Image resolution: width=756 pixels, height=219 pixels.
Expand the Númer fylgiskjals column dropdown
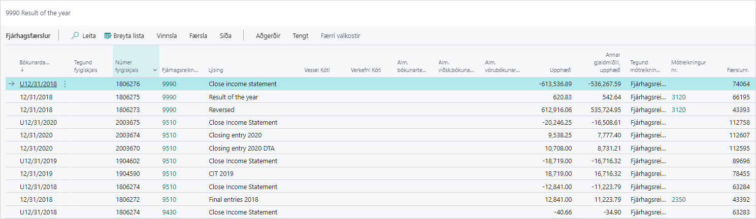coord(154,69)
